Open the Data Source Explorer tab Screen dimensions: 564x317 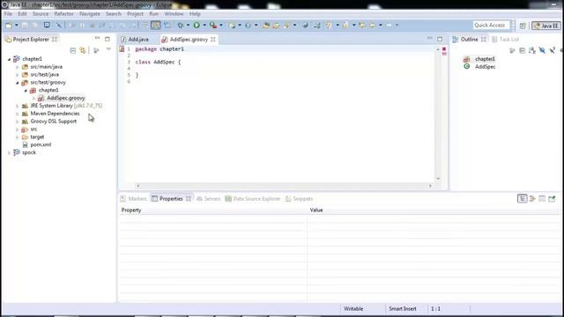253,199
